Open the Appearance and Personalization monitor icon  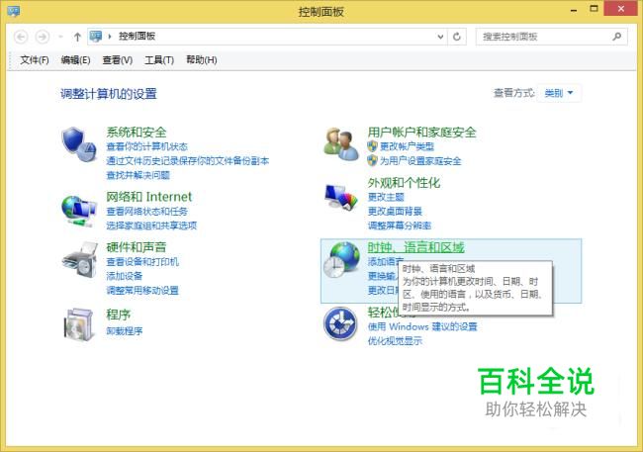pos(340,197)
